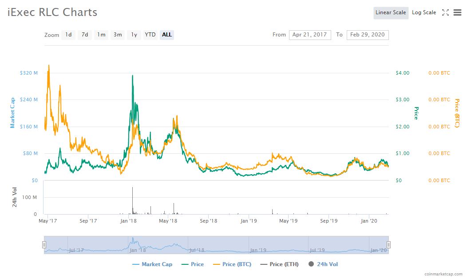Set zoom to 3m

[x=118, y=35]
